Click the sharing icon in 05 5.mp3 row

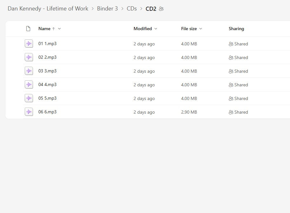[231, 99]
